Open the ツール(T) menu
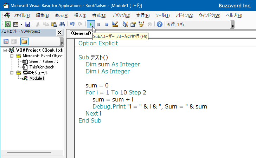The height and width of the screenshot is (158, 256). pyautogui.click(x=162, y=15)
